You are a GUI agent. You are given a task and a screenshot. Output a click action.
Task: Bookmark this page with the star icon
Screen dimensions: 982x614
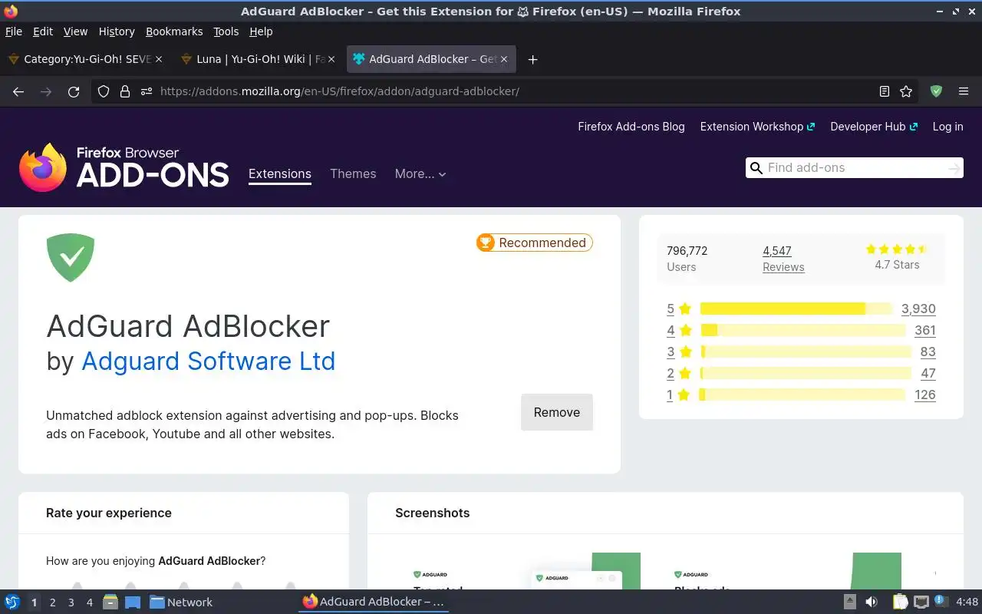906,91
